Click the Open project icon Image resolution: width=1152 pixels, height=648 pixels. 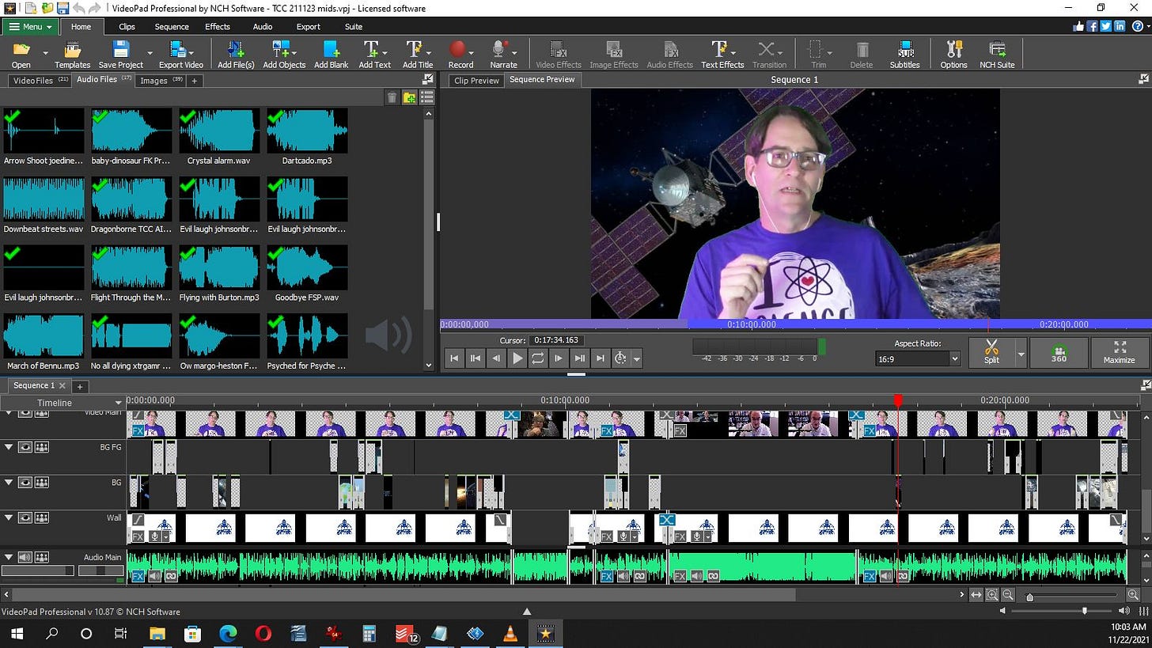click(21, 54)
